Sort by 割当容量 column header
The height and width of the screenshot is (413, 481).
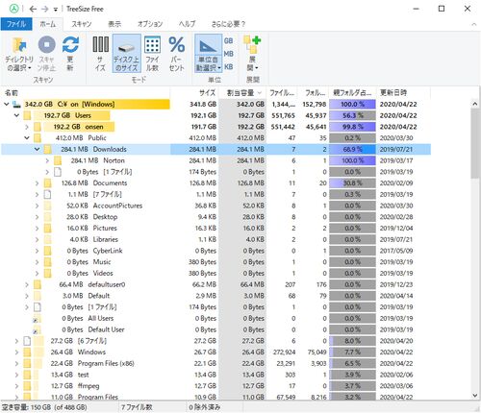pyautogui.click(x=242, y=93)
